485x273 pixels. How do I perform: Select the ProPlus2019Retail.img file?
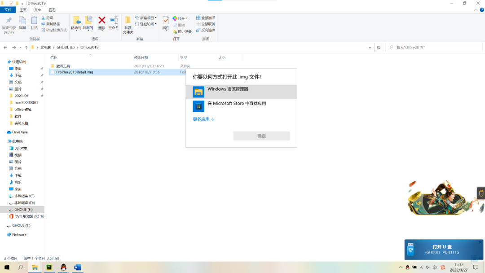coord(75,72)
